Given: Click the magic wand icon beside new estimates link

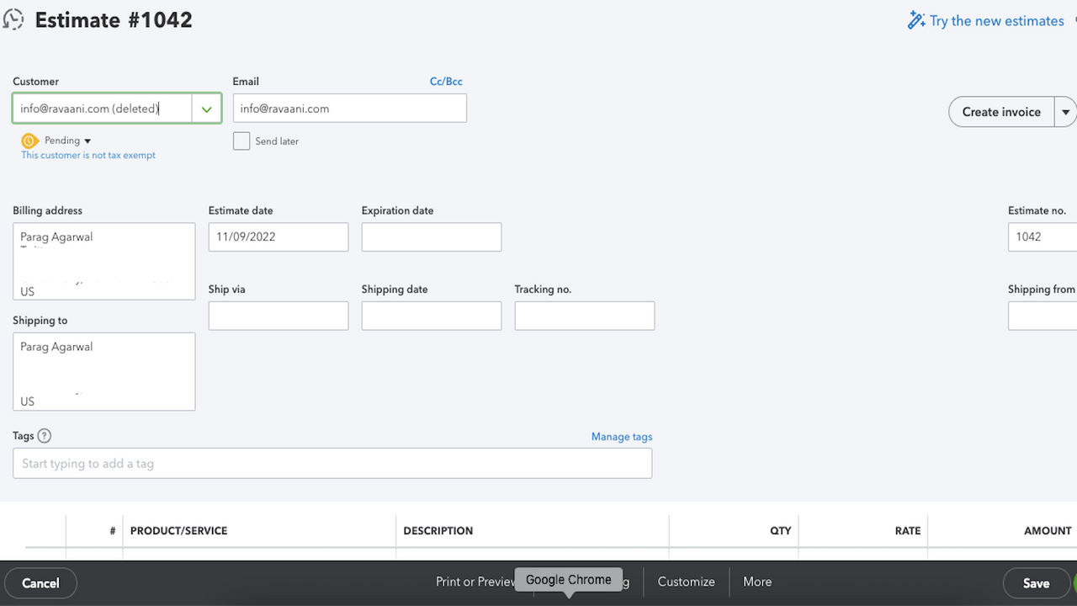Looking at the screenshot, I should pos(916,19).
